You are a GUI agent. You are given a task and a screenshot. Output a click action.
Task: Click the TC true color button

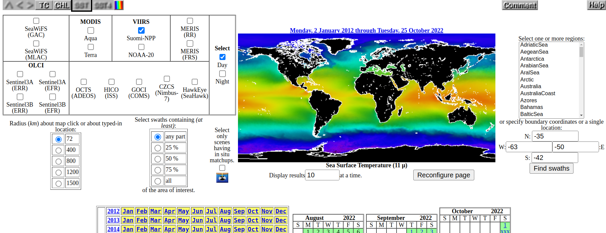[44, 5]
